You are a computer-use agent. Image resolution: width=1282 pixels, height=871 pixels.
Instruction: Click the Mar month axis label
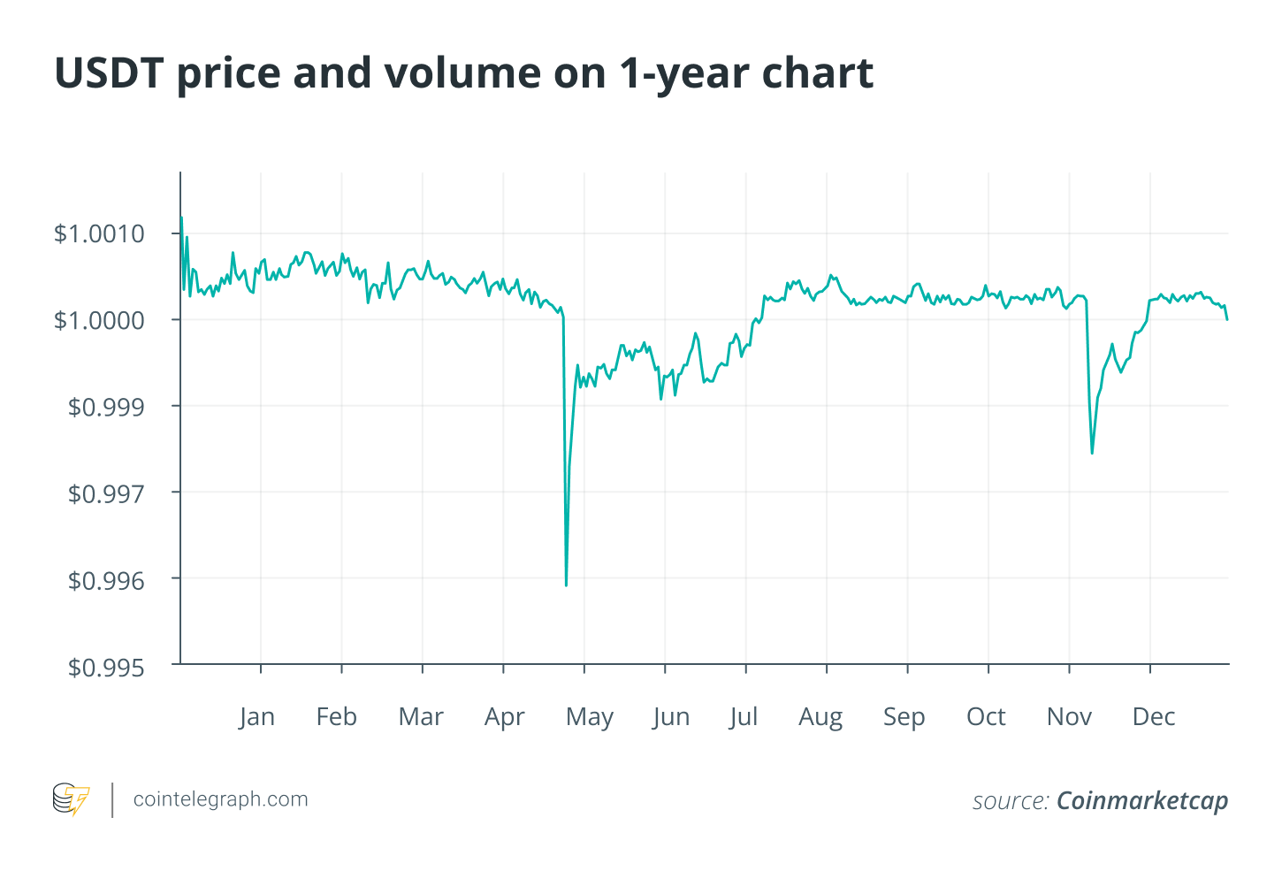(x=421, y=717)
